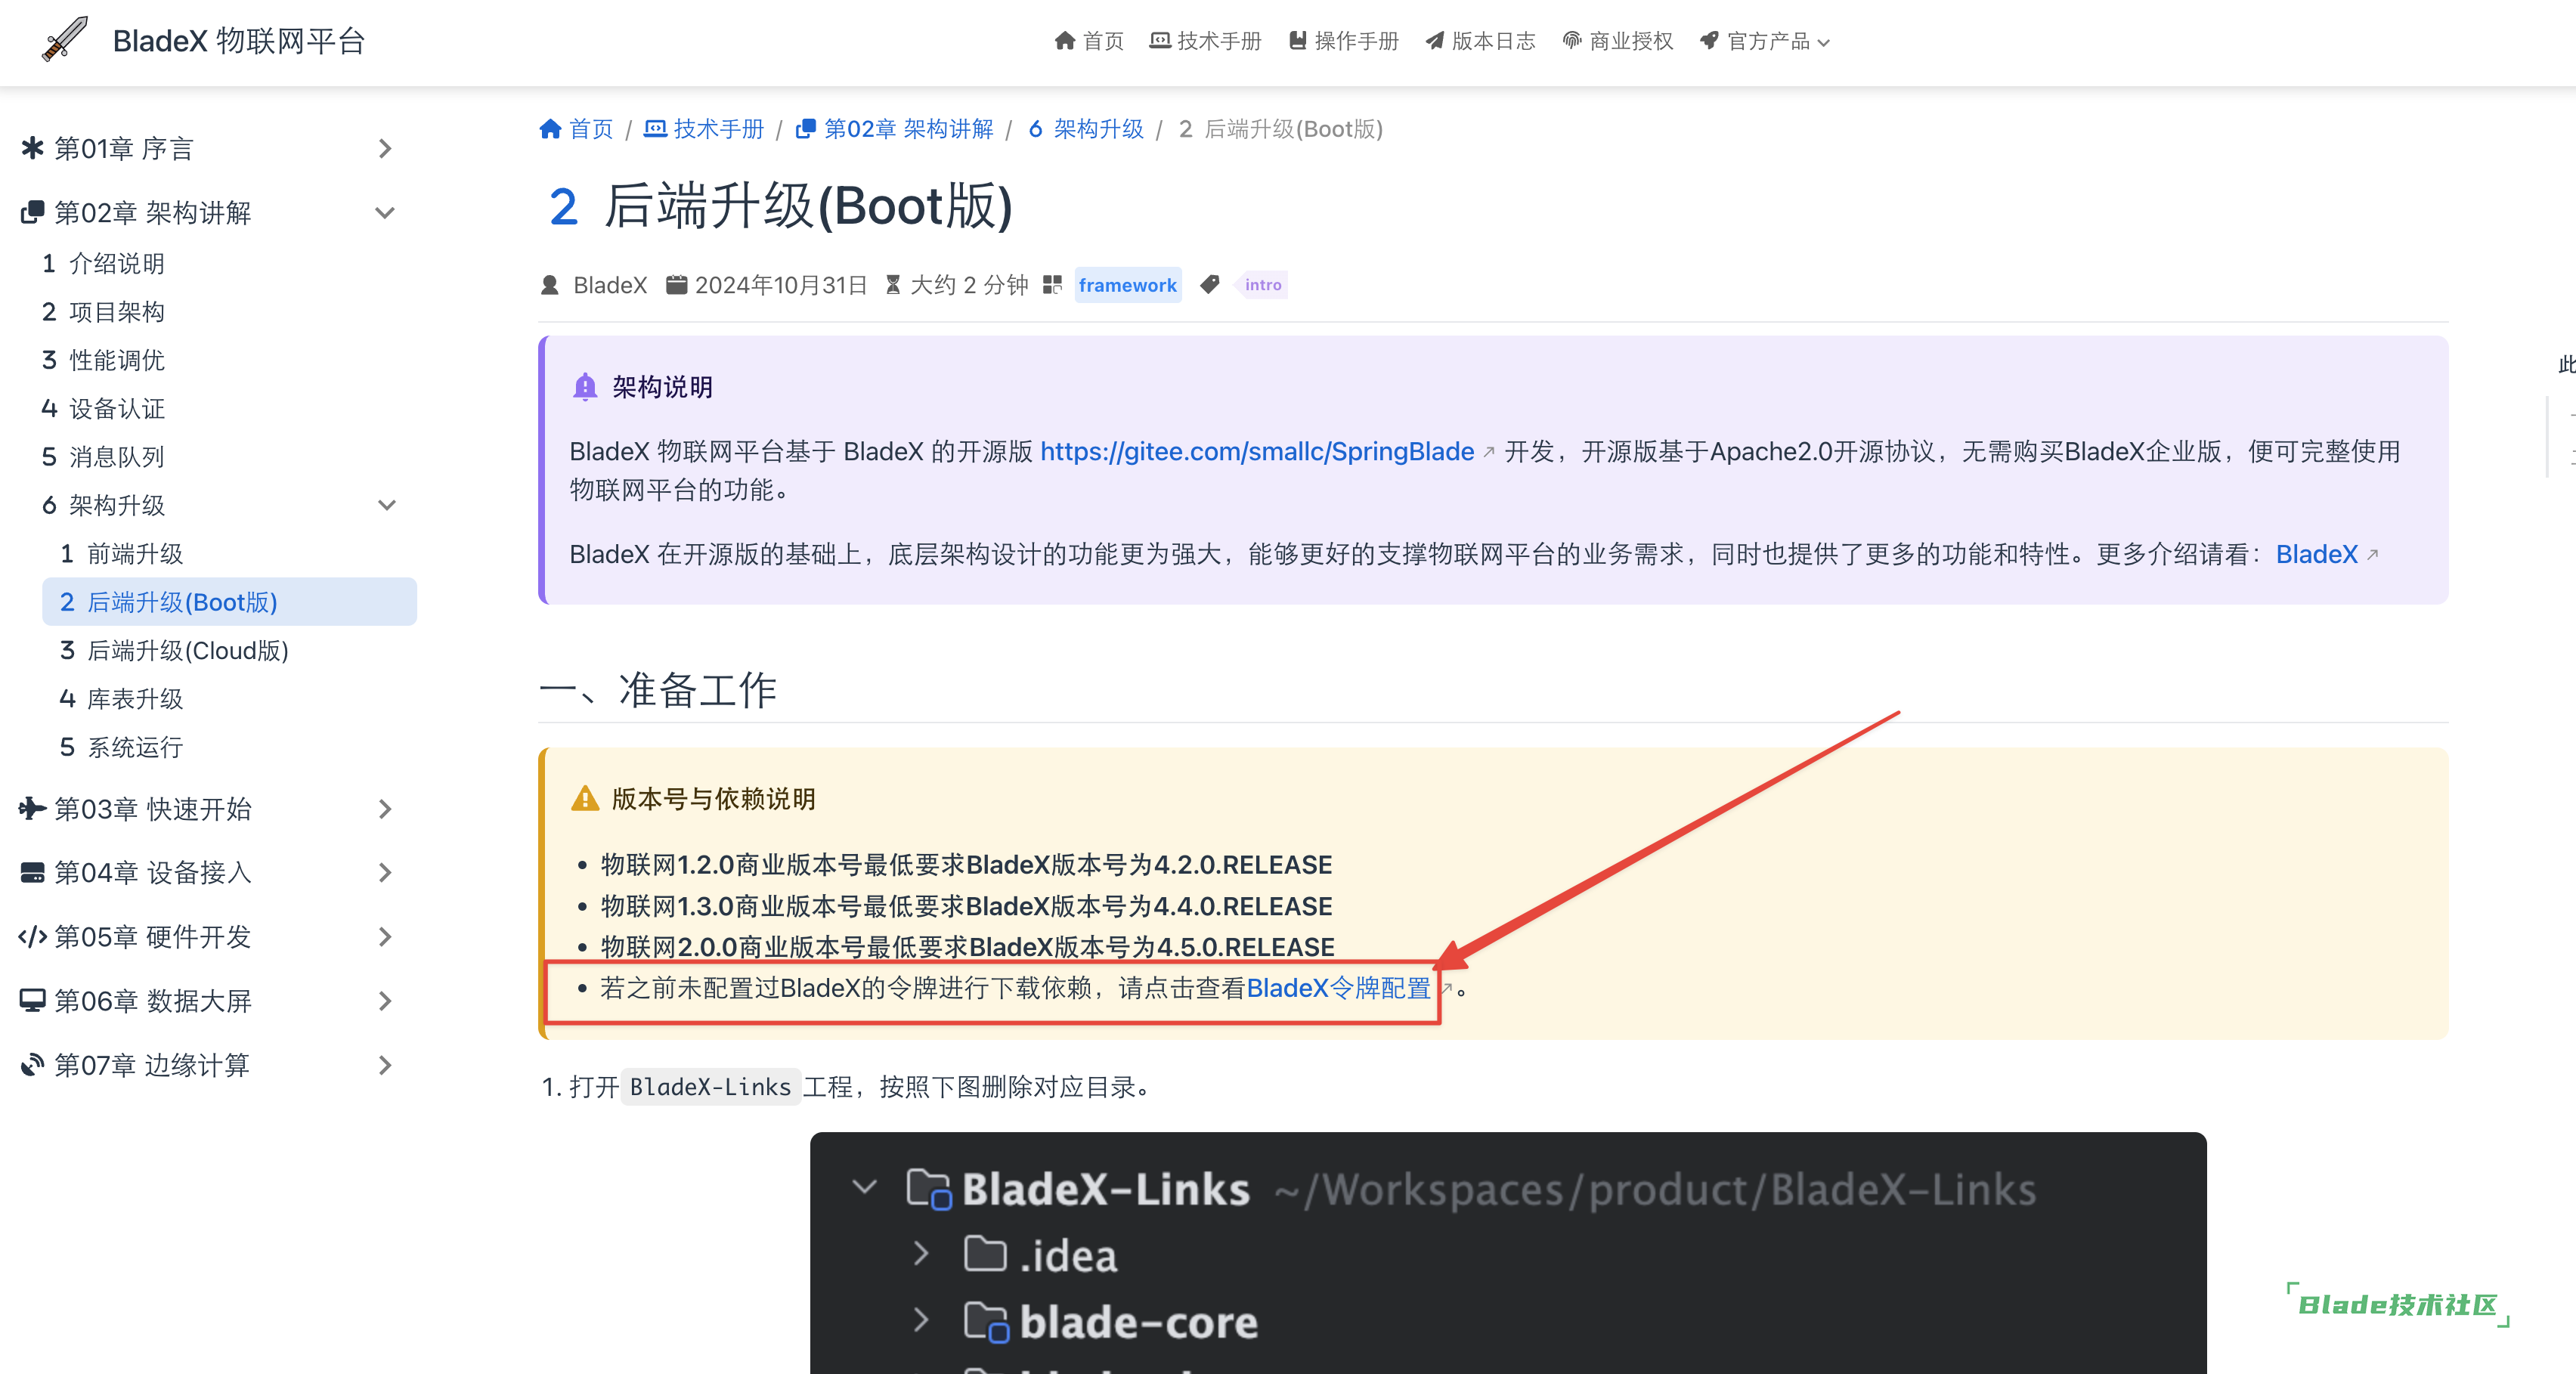Open sidebar item 4 库表升级
This screenshot has height=1374, width=2576.
click(122, 699)
